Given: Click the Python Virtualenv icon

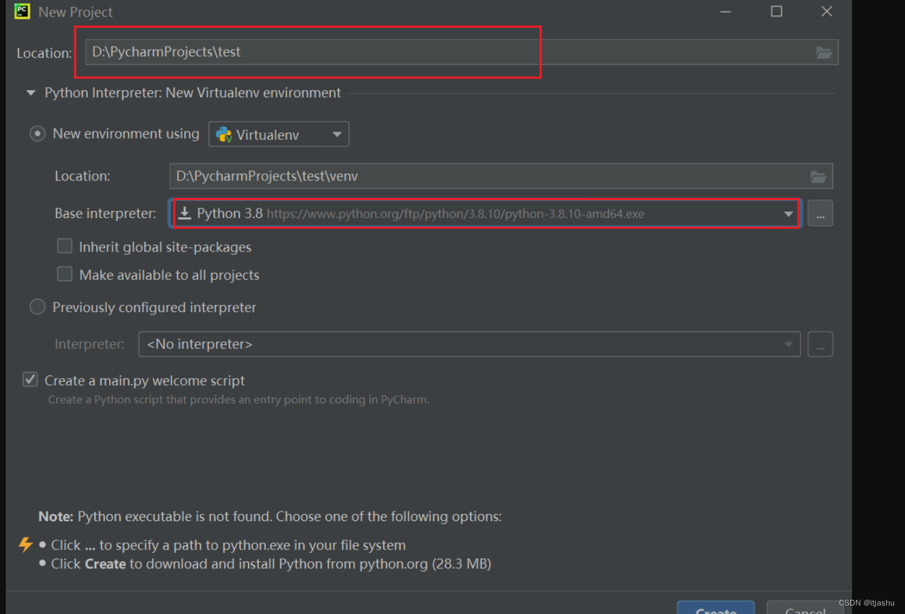Looking at the screenshot, I should click(x=224, y=134).
